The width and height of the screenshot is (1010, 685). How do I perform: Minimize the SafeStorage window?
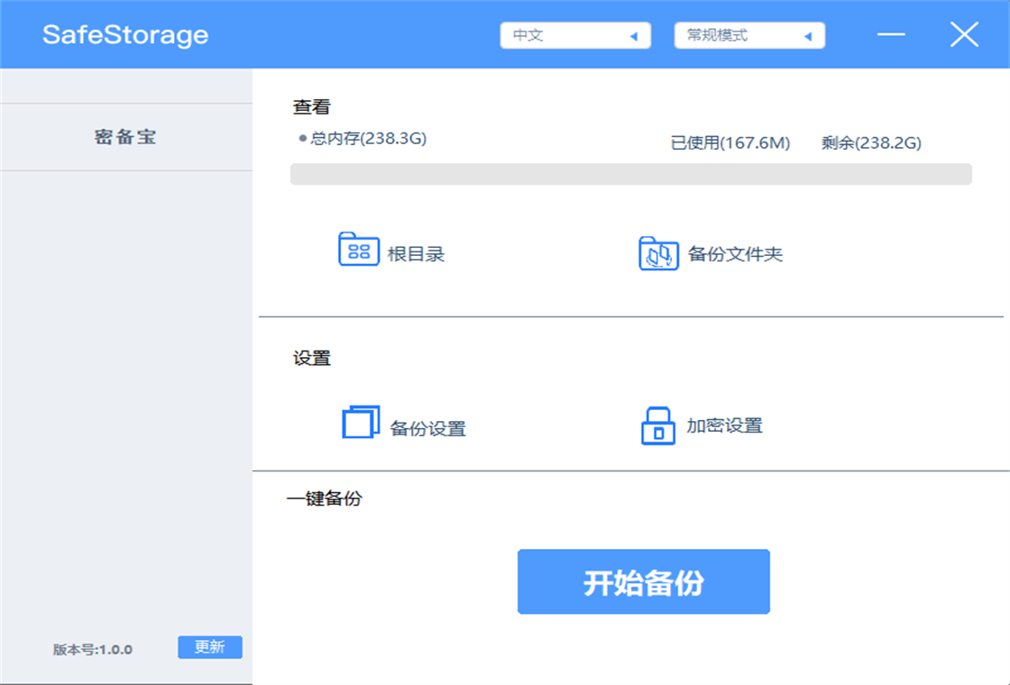tap(892, 34)
